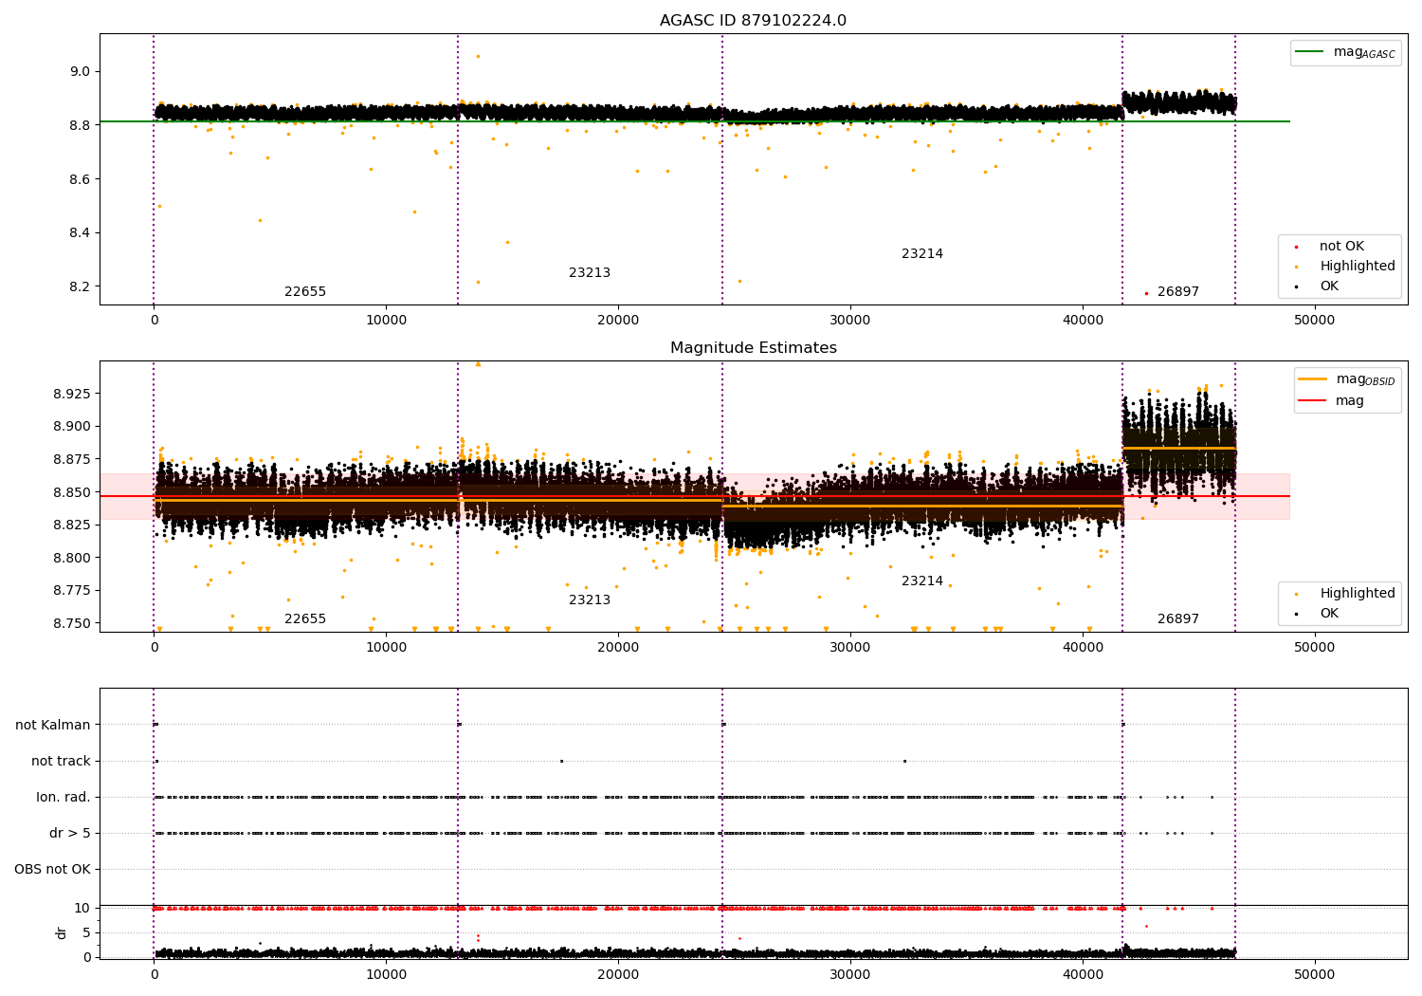Click x-axis tick 20000 under the top plot
The width and height of the screenshot is (1422, 996).
coord(618,321)
